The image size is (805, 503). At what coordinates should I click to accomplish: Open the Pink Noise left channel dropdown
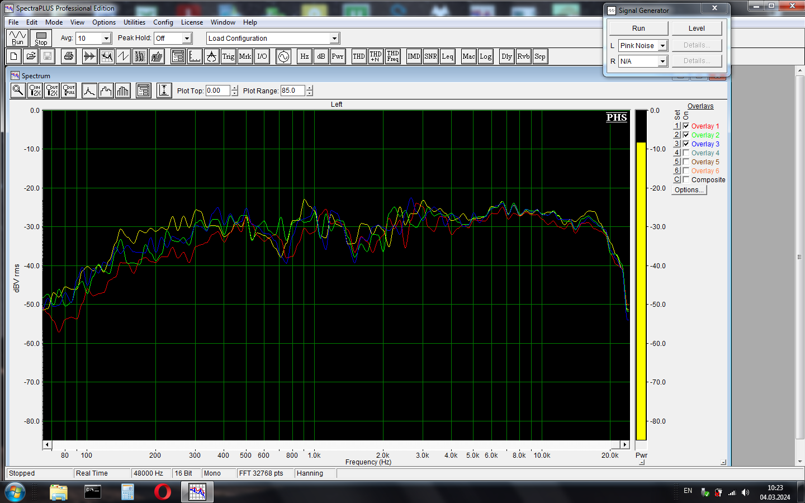662,46
